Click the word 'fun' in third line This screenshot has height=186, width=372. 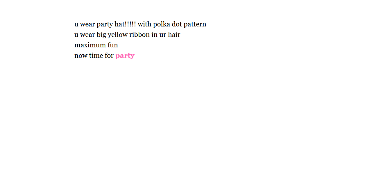click(113, 45)
